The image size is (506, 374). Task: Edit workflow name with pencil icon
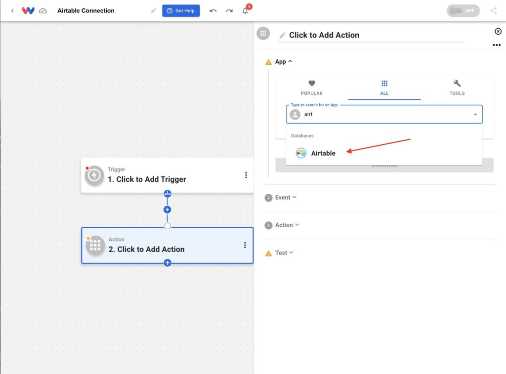(x=153, y=11)
